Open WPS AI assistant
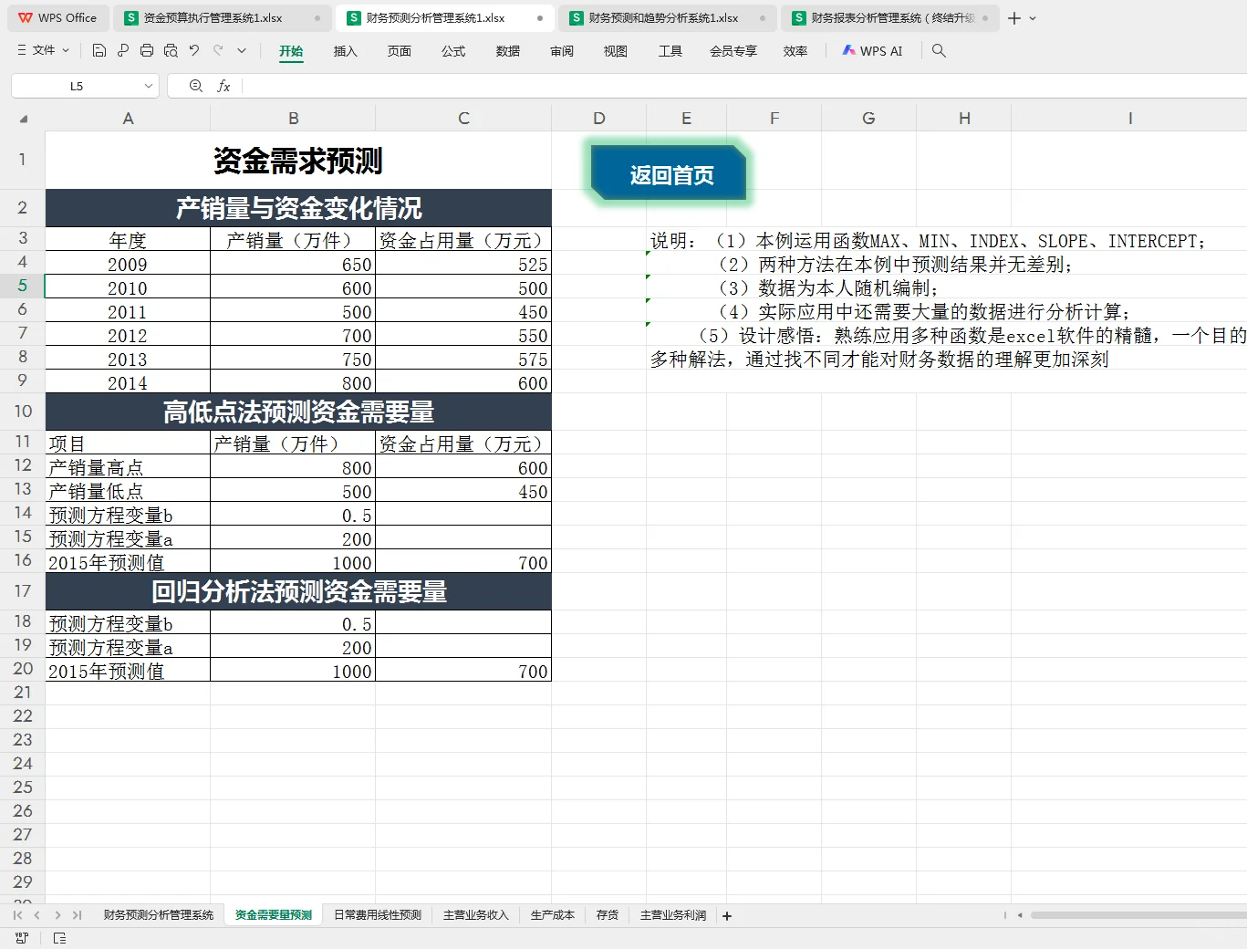This screenshot has width=1247, height=949. (x=872, y=51)
